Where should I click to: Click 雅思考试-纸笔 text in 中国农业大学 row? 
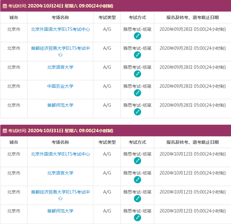tap(137, 86)
